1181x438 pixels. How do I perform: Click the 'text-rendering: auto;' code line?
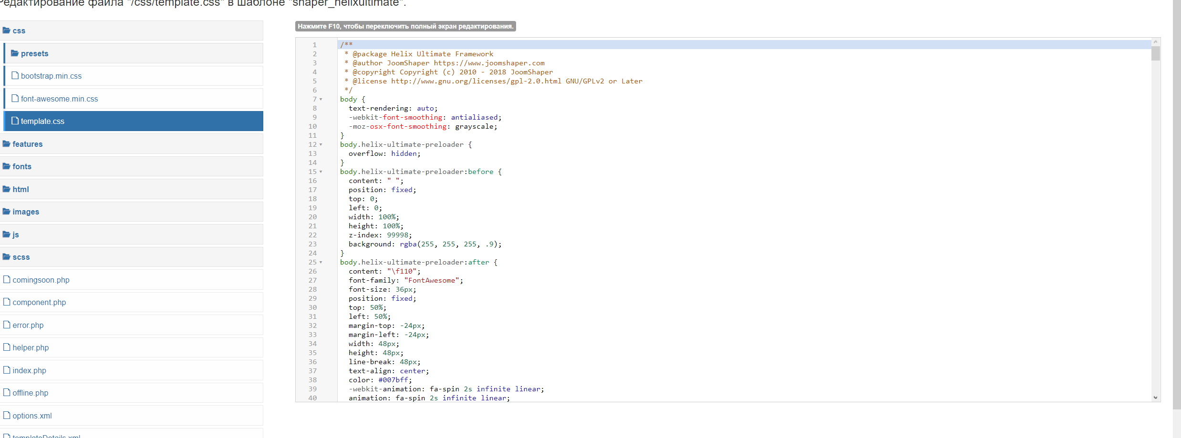[x=393, y=108]
